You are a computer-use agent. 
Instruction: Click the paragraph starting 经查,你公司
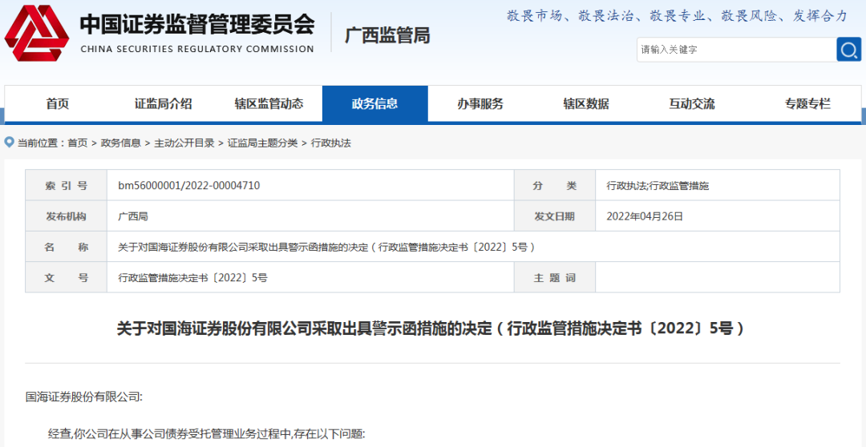[x=207, y=433]
